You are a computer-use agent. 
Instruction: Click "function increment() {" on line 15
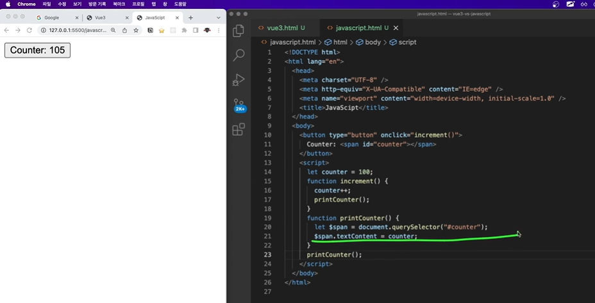point(348,181)
